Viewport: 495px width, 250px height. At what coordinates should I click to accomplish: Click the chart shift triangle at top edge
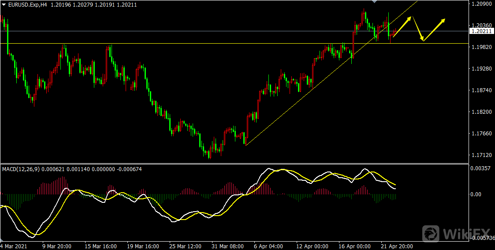coord(375,2)
